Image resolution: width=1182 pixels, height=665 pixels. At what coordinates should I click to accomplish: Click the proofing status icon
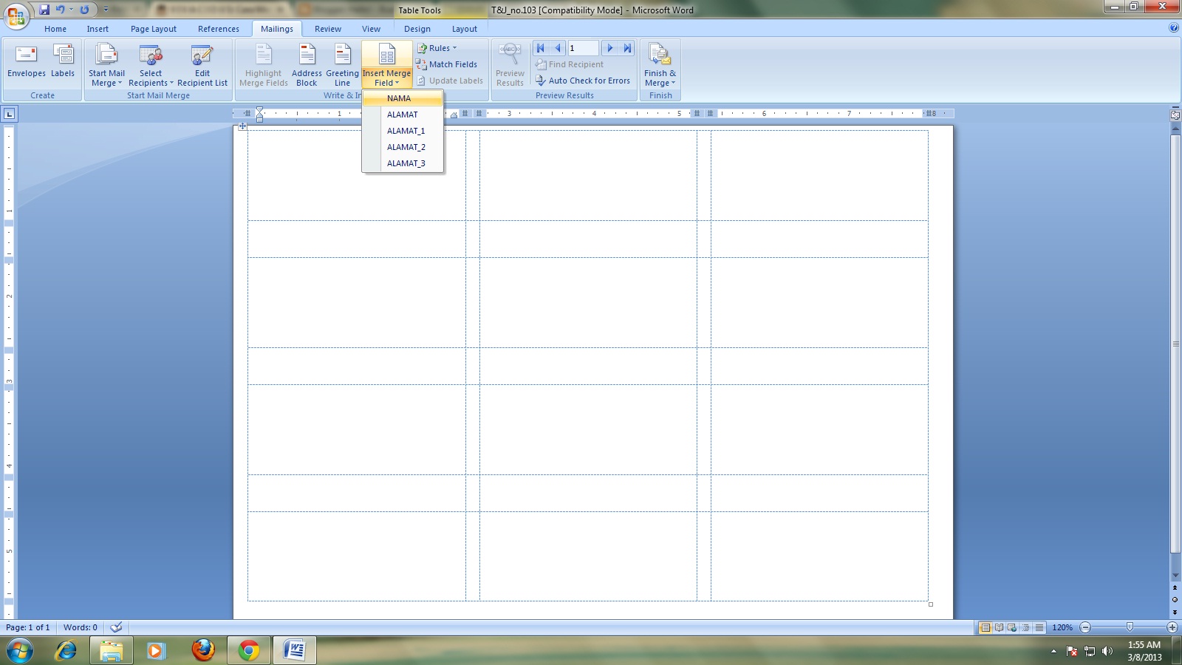click(116, 627)
